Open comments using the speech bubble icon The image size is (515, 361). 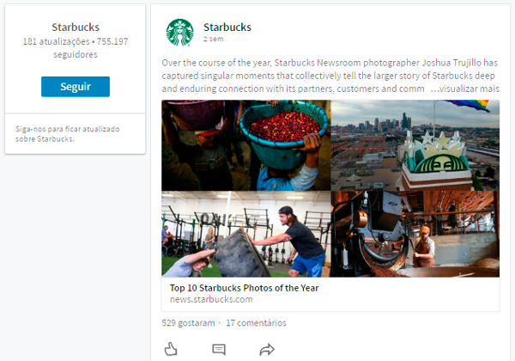point(219,349)
